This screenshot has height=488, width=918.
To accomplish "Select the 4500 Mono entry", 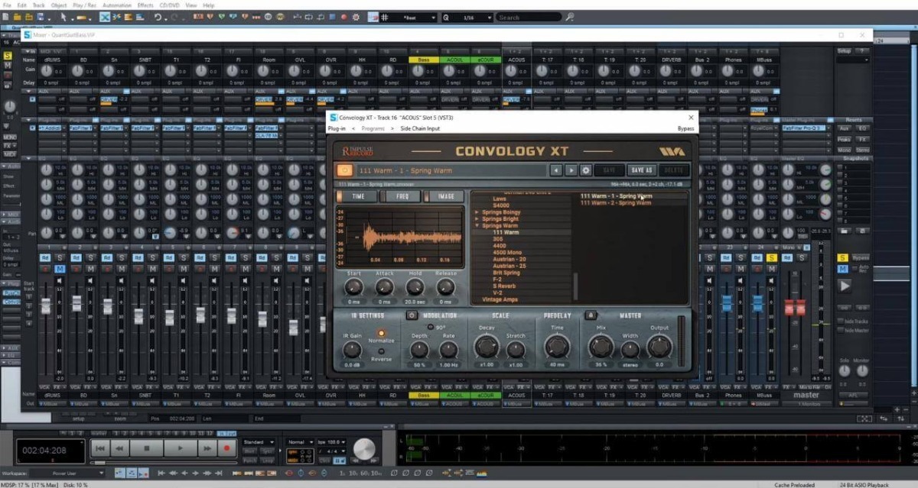I will pos(507,252).
